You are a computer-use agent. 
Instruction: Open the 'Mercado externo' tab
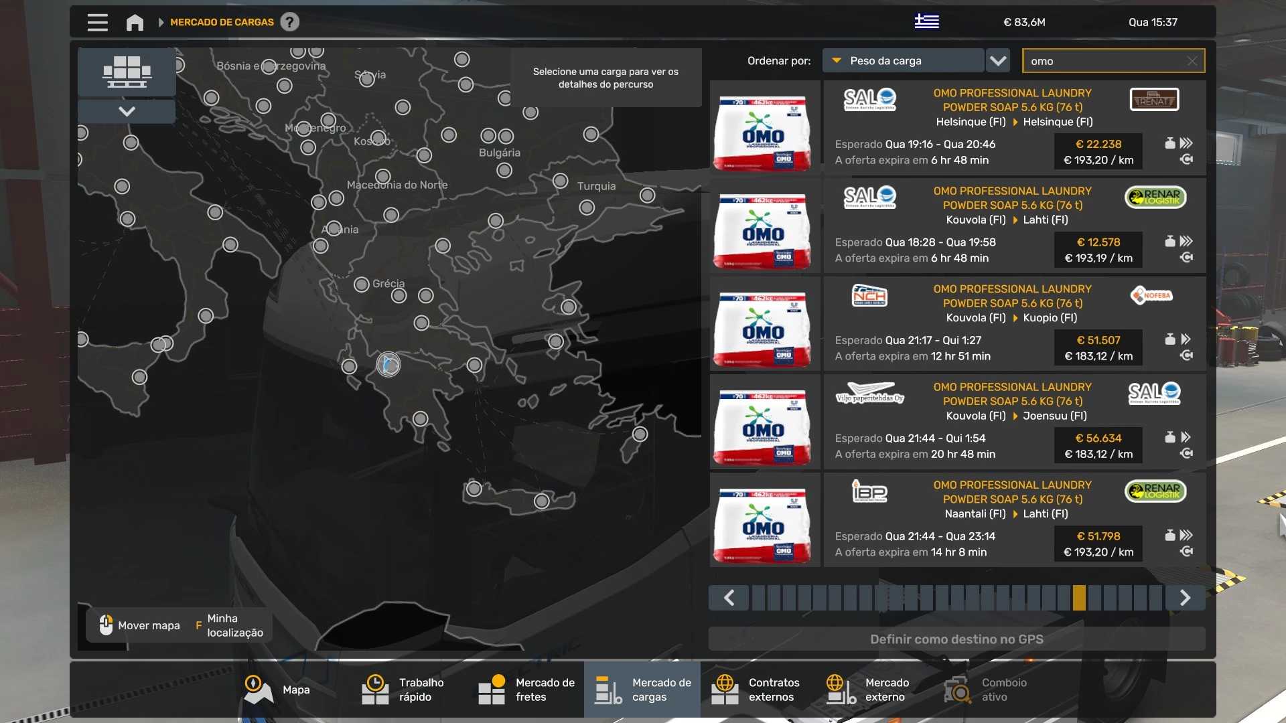pyautogui.click(x=875, y=690)
